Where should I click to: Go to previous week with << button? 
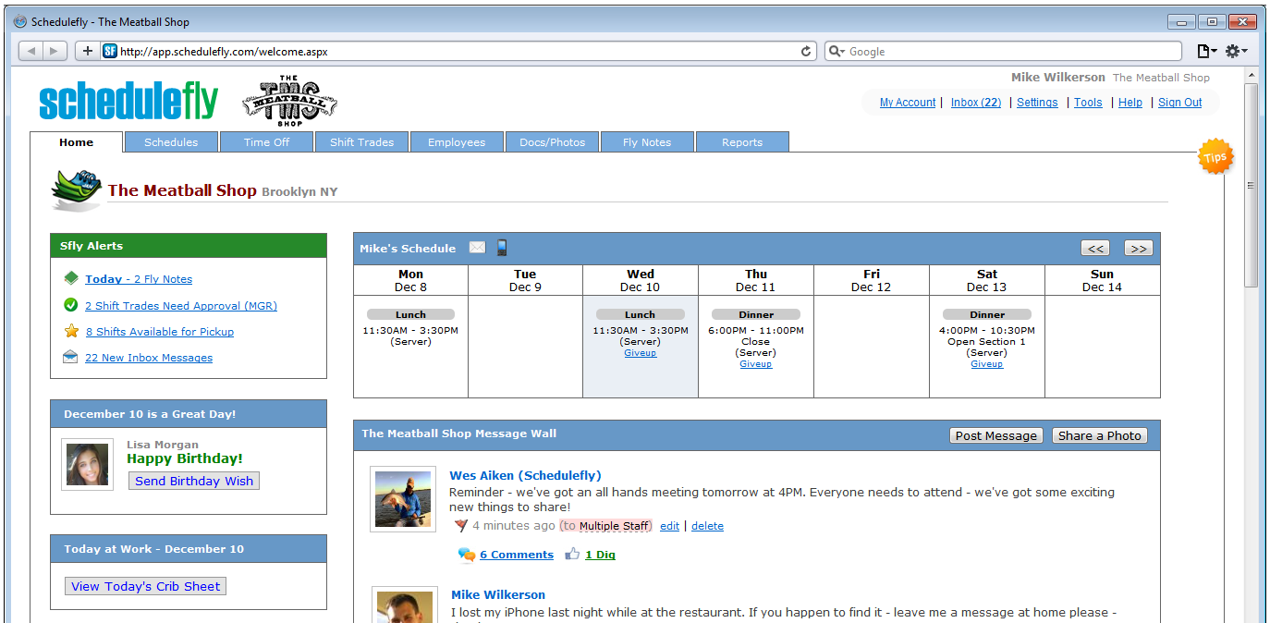(1096, 248)
